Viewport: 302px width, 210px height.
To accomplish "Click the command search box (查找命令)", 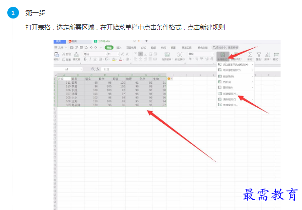I will [226, 47].
